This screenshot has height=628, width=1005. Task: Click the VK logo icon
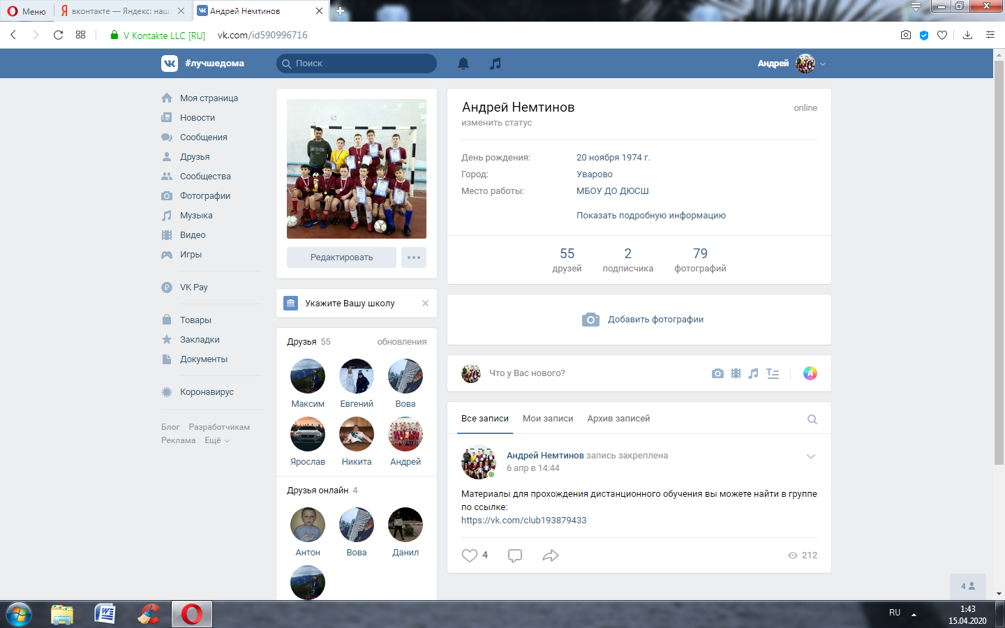point(170,63)
